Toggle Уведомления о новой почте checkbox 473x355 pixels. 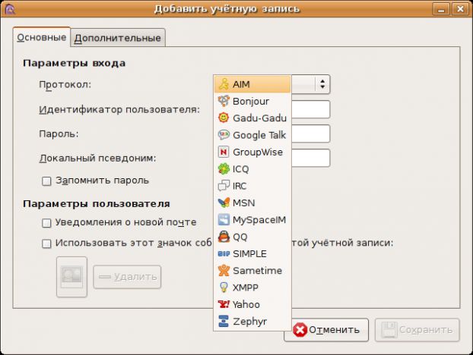pyautogui.click(x=46, y=223)
